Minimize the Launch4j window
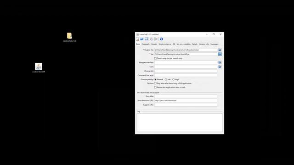Screen dimensions: 294x165 [207, 34]
